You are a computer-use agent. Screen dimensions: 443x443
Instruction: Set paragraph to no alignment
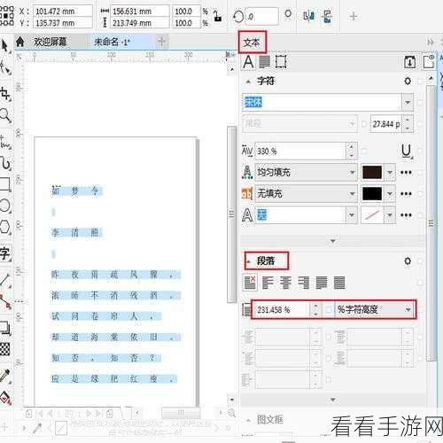click(250, 283)
